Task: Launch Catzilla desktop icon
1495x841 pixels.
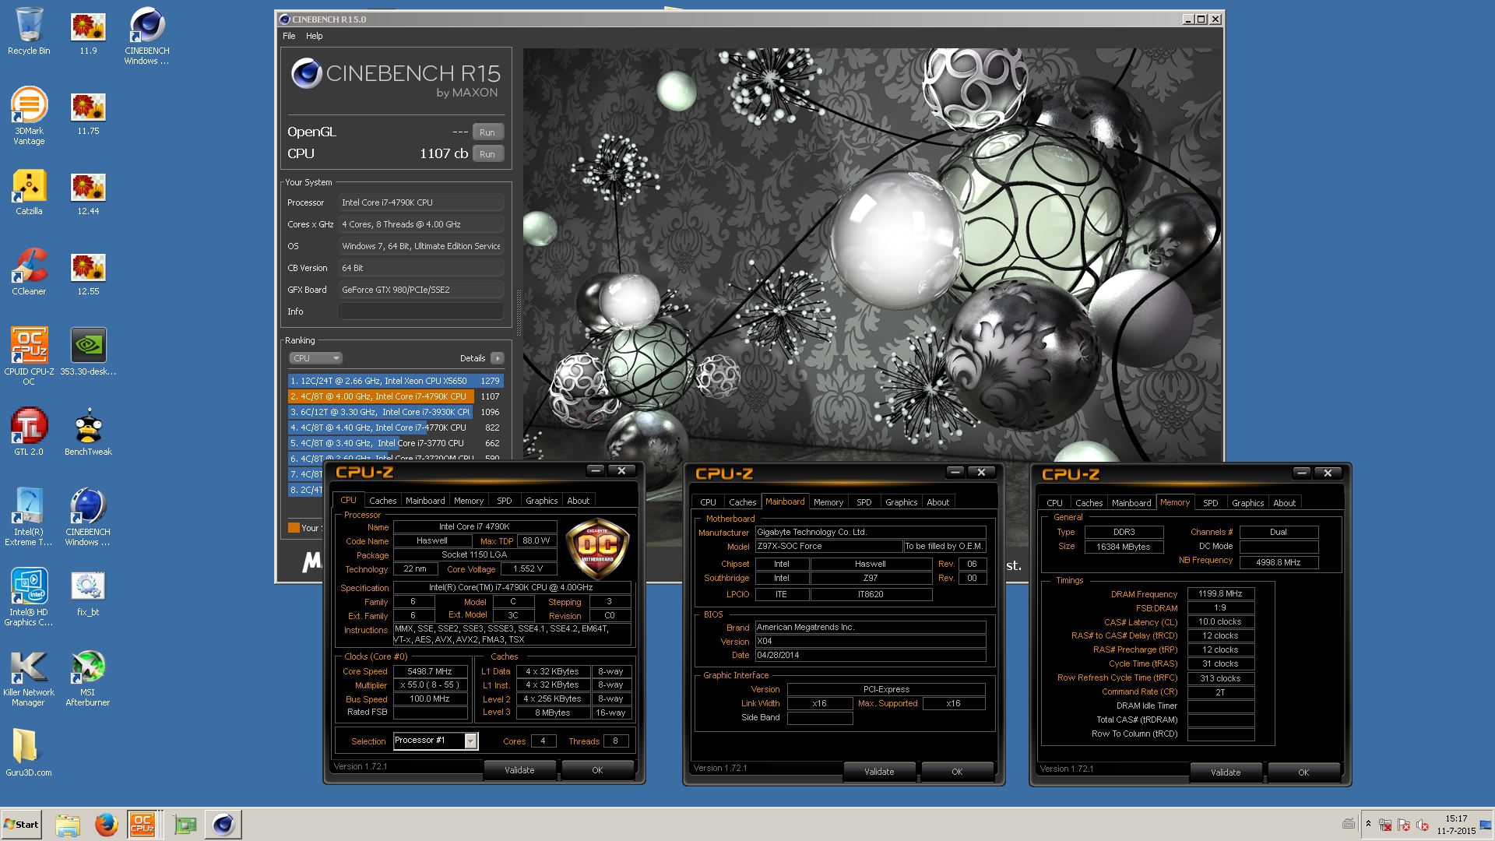Action: 29,192
